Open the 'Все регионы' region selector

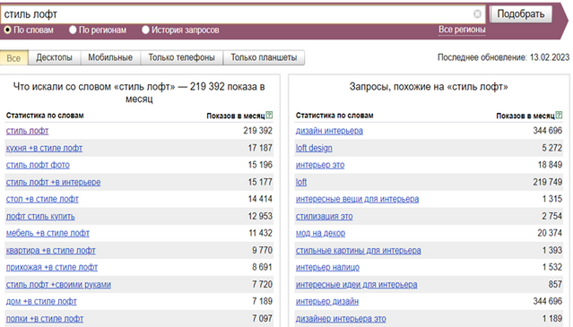pos(462,30)
